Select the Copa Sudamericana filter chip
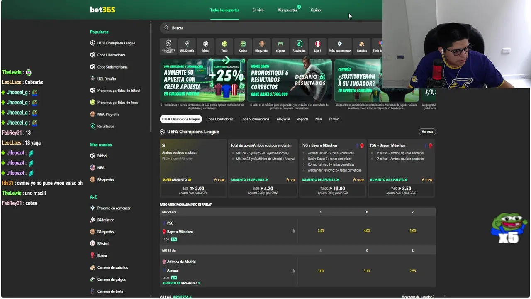Screen dimensions: 531x299 (x=255, y=119)
